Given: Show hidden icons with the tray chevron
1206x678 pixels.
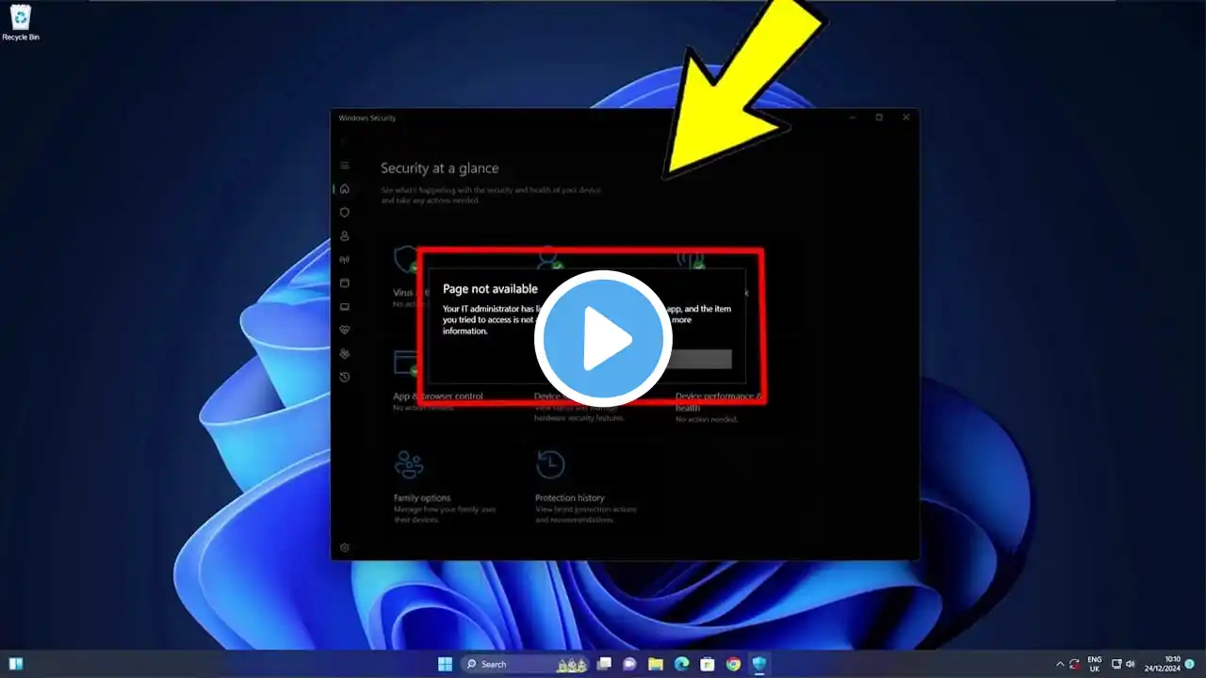Looking at the screenshot, I should [x=1059, y=664].
